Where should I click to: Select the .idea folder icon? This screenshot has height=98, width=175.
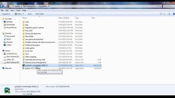pos(24,22)
